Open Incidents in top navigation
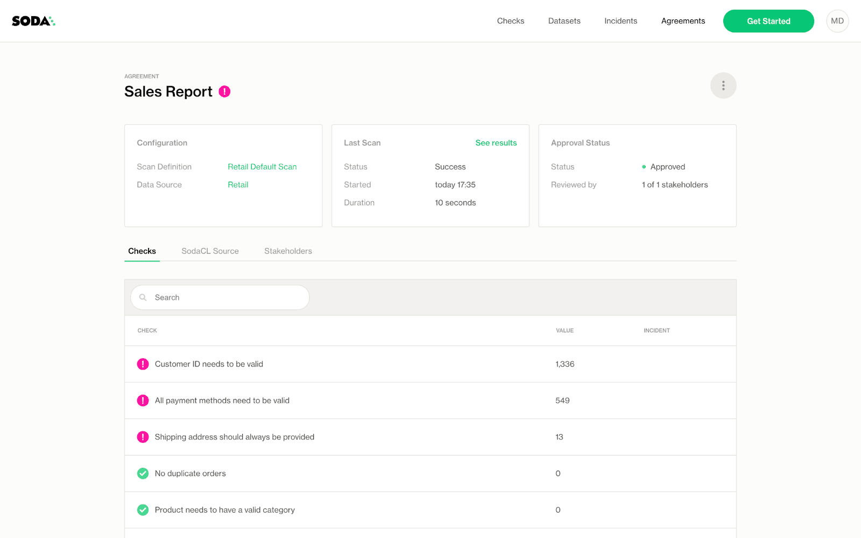 pos(620,21)
